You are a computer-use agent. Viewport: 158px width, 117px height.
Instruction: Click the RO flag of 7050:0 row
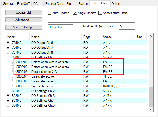click(x=86, y=43)
